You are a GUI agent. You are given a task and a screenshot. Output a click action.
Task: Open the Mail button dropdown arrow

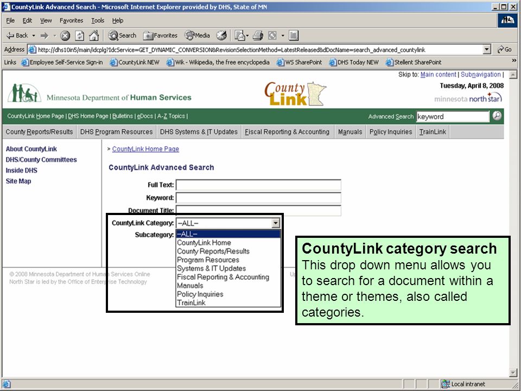[247, 36]
